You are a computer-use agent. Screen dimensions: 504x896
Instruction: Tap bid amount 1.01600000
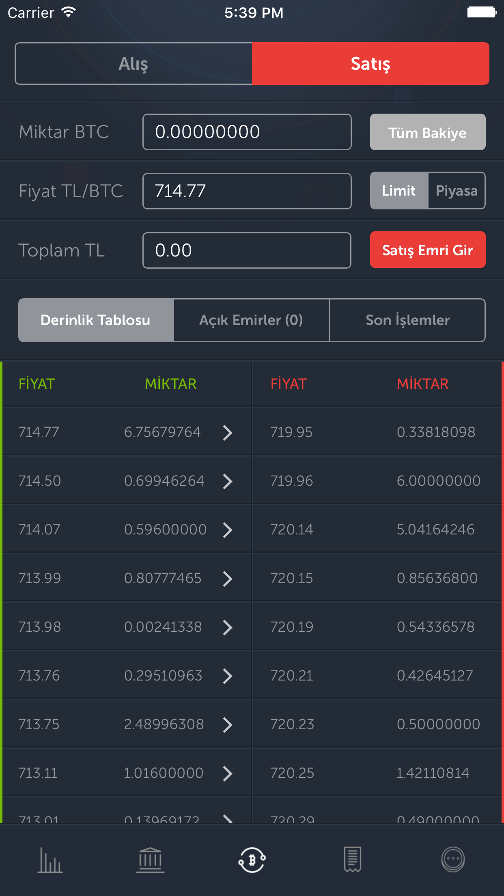pyautogui.click(x=164, y=773)
